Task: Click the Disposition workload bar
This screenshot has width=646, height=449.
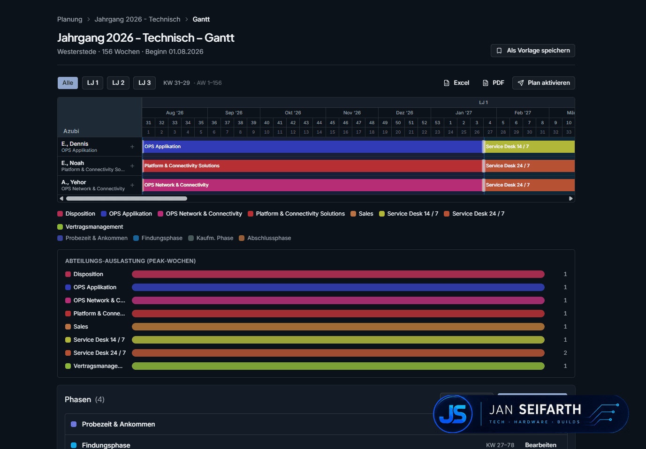Action: [x=338, y=274]
